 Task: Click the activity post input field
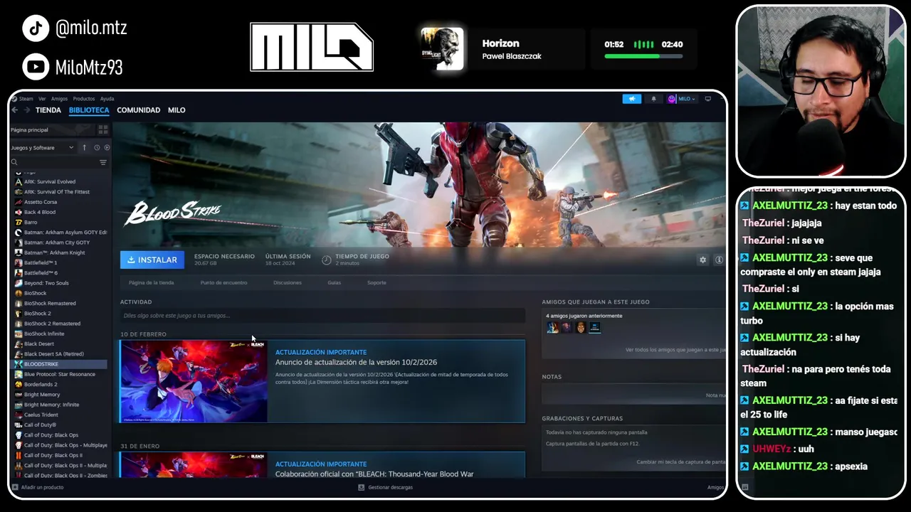click(x=322, y=316)
